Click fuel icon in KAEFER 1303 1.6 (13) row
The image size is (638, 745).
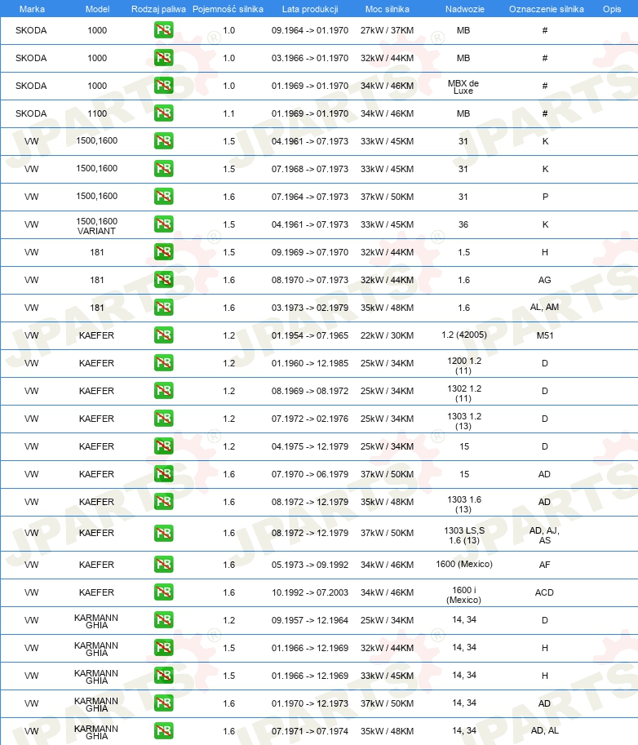[x=163, y=502]
